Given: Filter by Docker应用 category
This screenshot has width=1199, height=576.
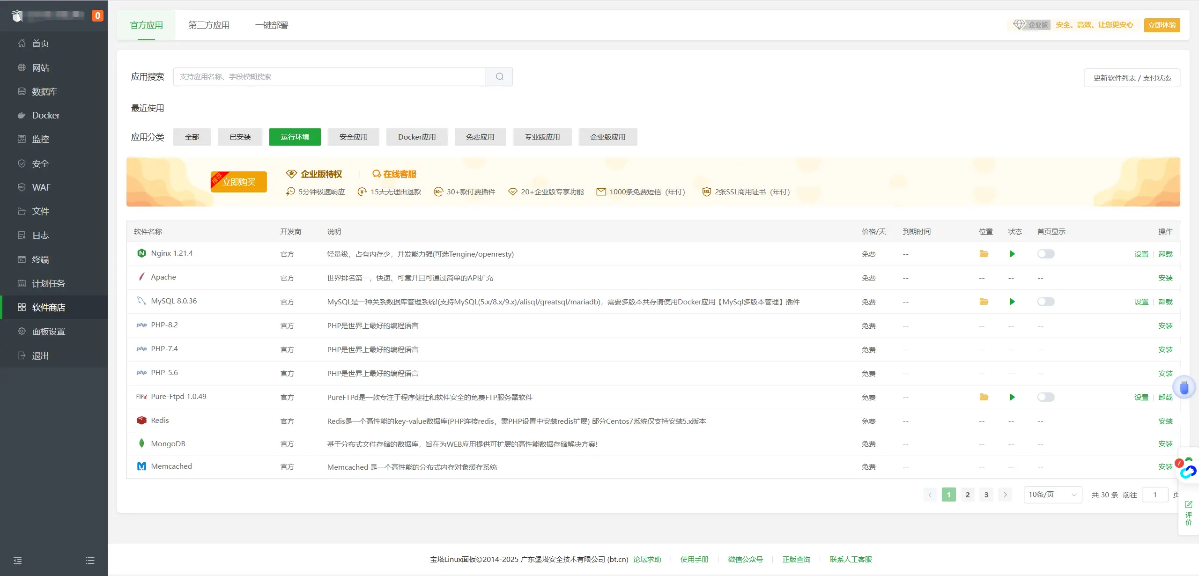Looking at the screenshot, I should tap(417, 137).
